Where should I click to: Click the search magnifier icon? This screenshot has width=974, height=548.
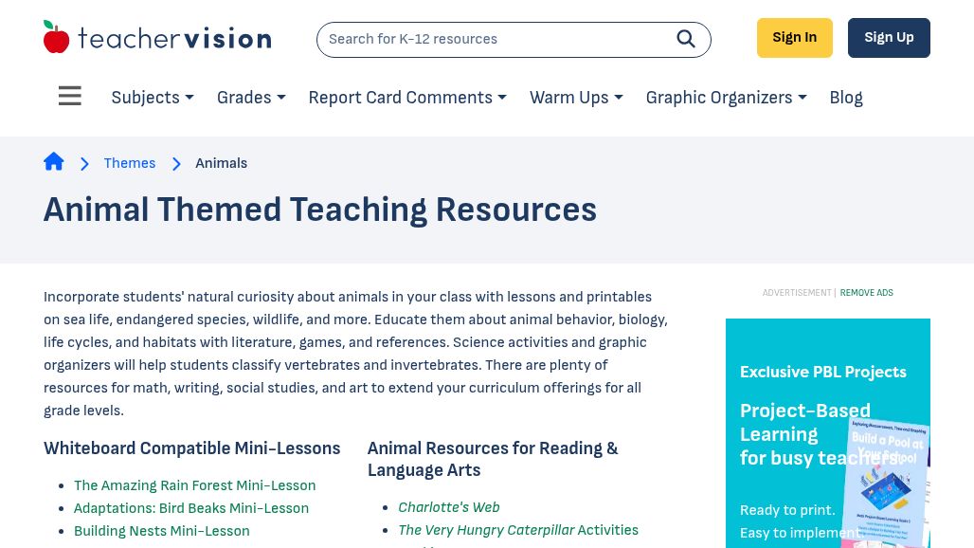(686, 39)
